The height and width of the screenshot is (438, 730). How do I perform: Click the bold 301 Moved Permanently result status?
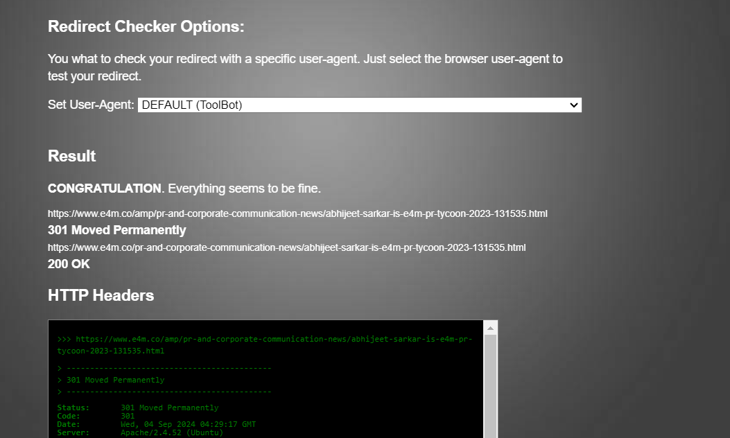coord(116,230)
